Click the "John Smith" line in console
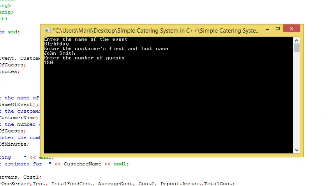 pyautogui.click(x=59, y=53)
